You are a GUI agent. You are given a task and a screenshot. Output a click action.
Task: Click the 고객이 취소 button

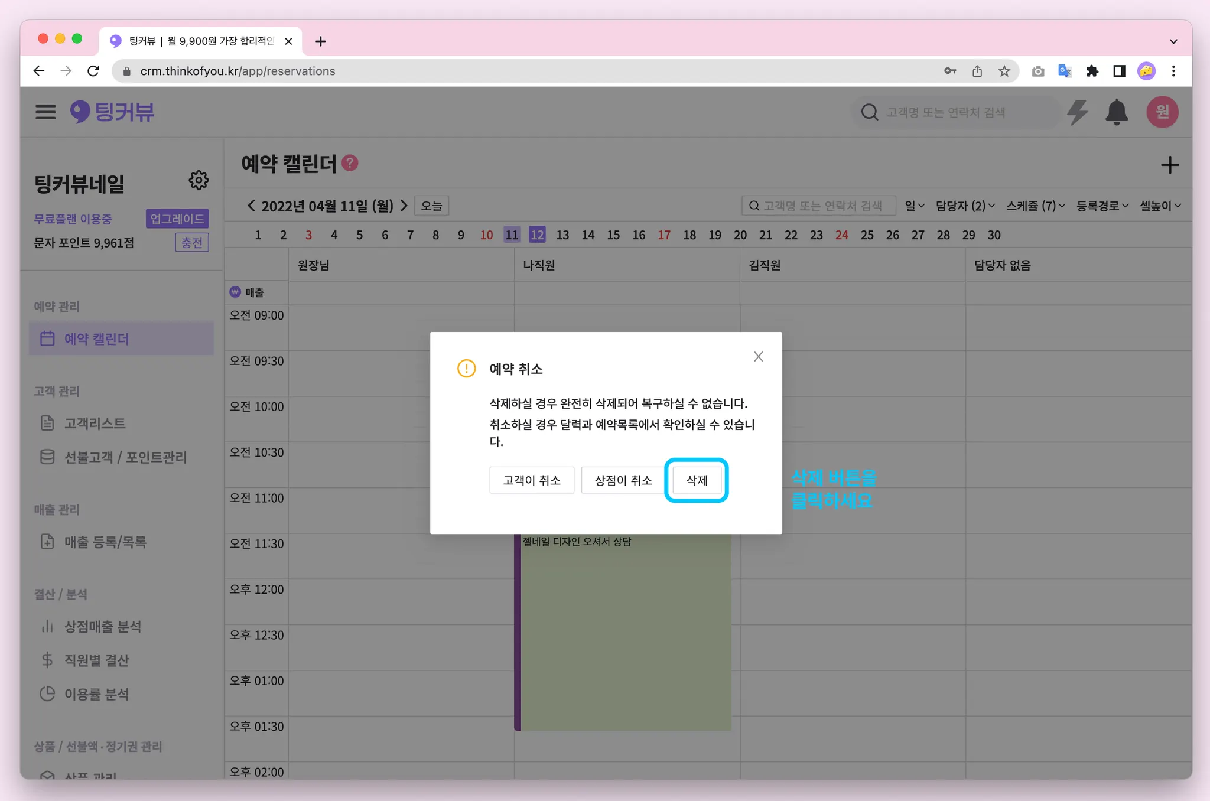pyautogui.click(x=531, y=480)
